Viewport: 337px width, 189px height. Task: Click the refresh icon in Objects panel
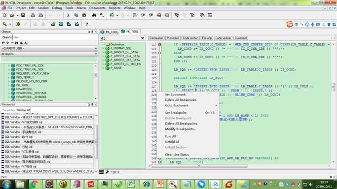[x=3, y=43]
